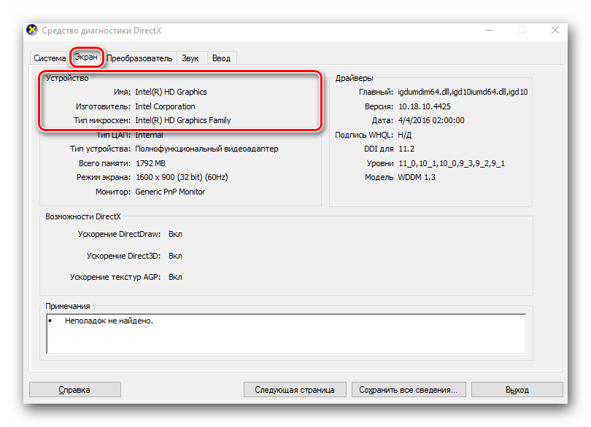Click the 'Подпись WHQL:' field label
591x427 pixels.
pos(364,135)
